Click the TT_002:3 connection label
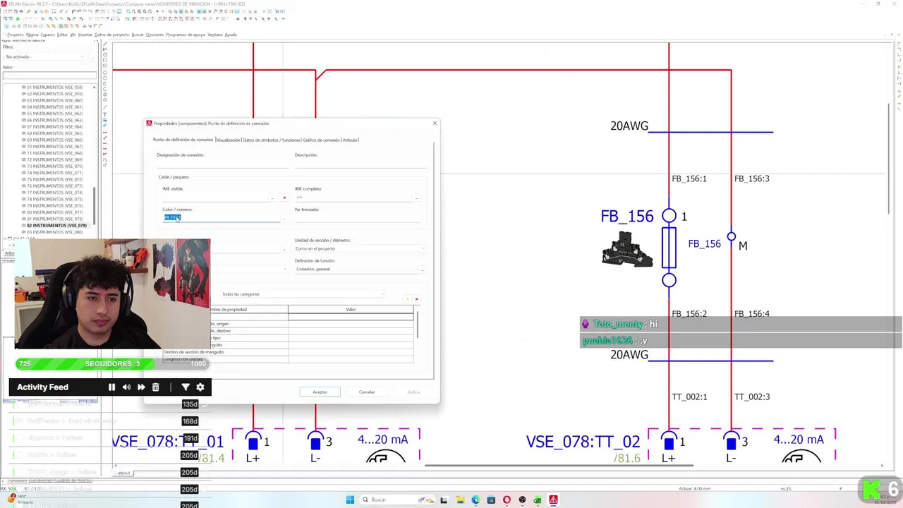The width and height of the screenshot is (903, 508). point(751,397)
